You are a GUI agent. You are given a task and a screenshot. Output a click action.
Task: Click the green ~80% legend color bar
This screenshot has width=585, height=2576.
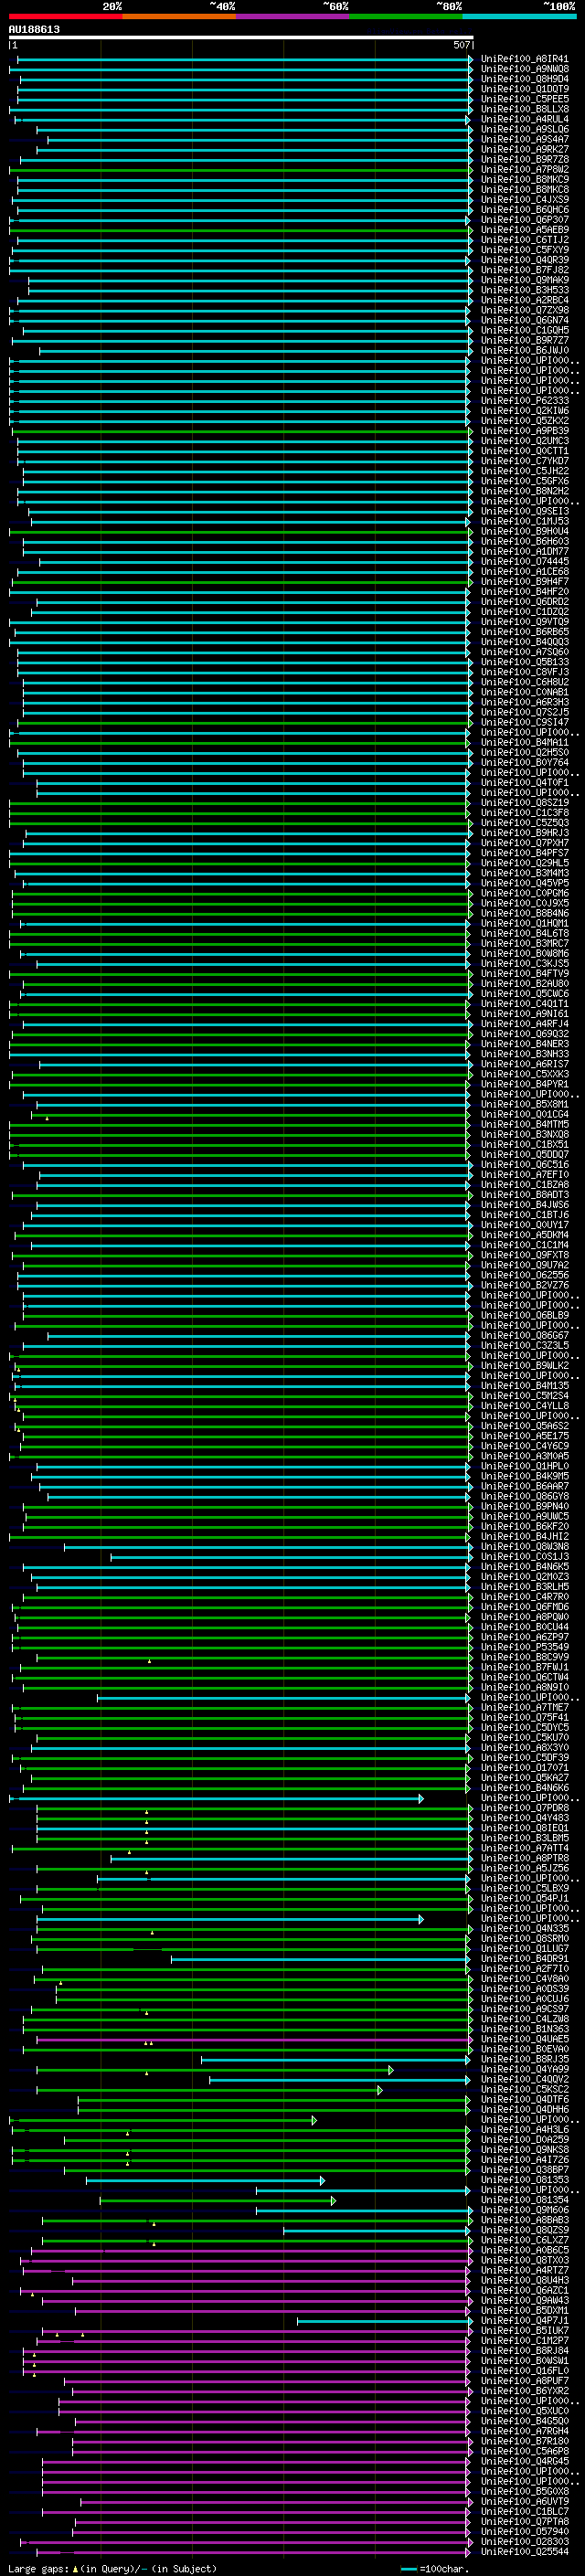pyautogui.click(x=406, y=16)
